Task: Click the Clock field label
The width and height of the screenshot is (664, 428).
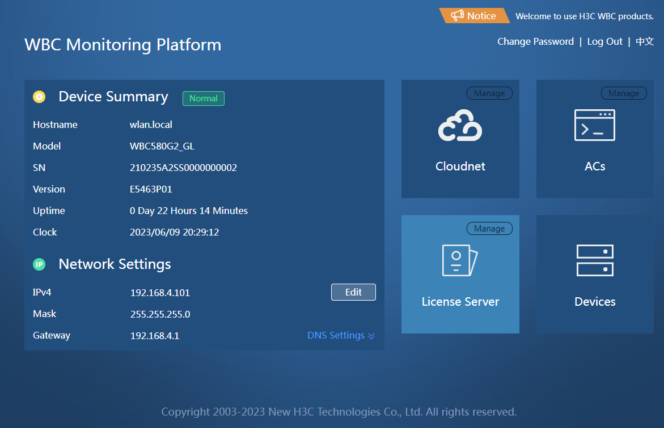Action: (x=45, y=232)
